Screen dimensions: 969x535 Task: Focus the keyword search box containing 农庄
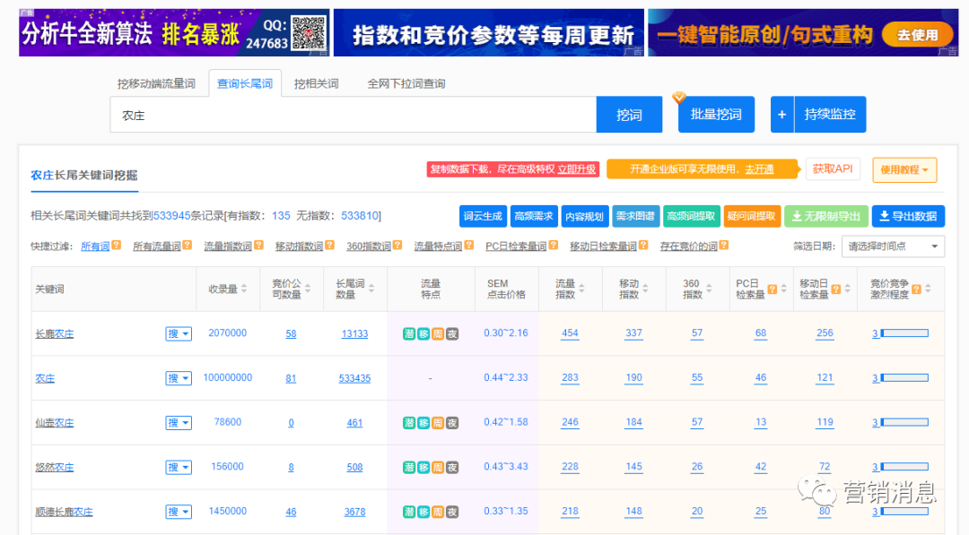[x=354, y=115]
